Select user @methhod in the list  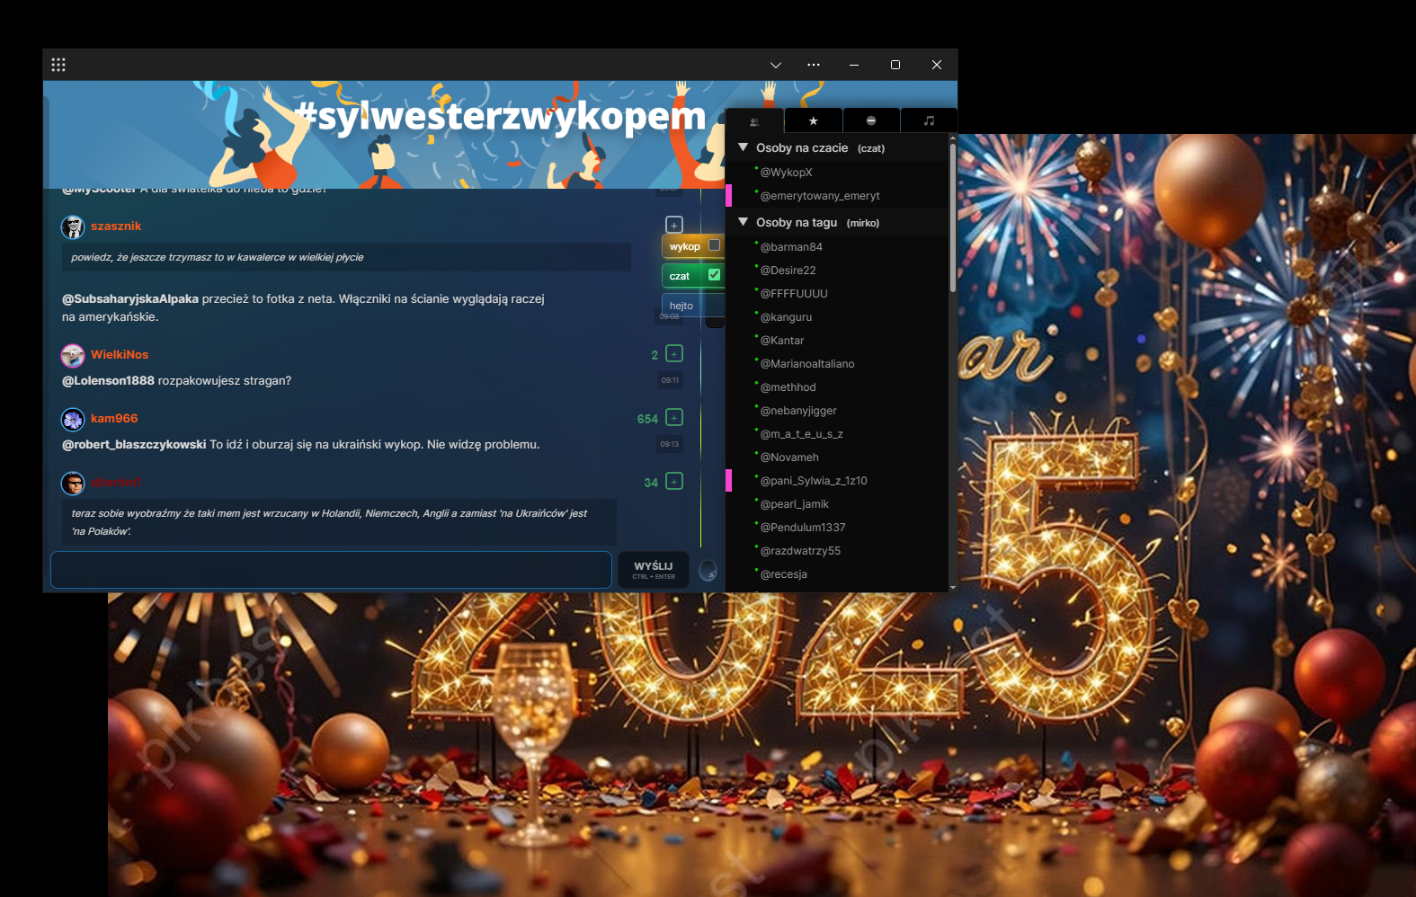788,387
